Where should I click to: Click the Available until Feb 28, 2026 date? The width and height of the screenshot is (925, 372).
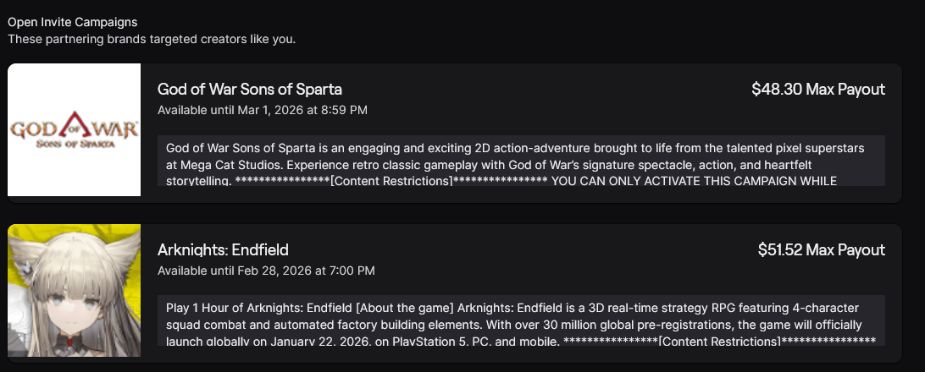266,271
